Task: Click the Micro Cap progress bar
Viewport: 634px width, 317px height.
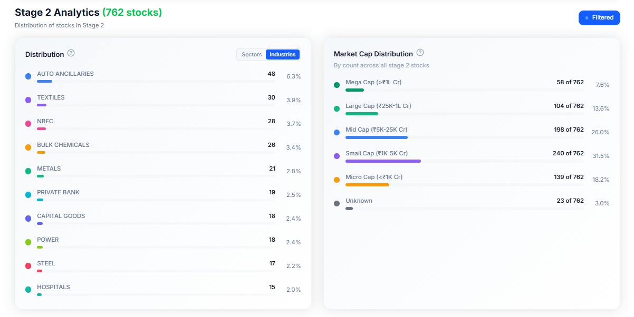Action: coord(465,185)
